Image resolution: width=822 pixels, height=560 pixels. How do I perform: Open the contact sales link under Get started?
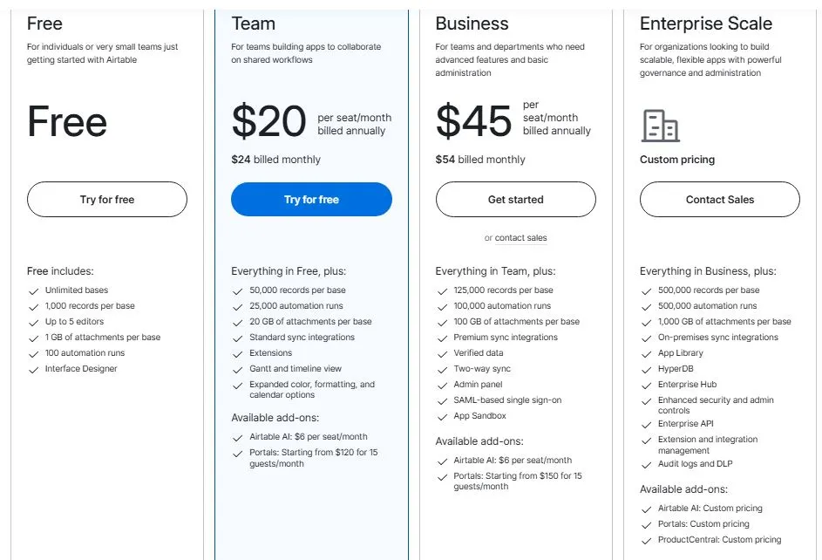click(521, 238)
